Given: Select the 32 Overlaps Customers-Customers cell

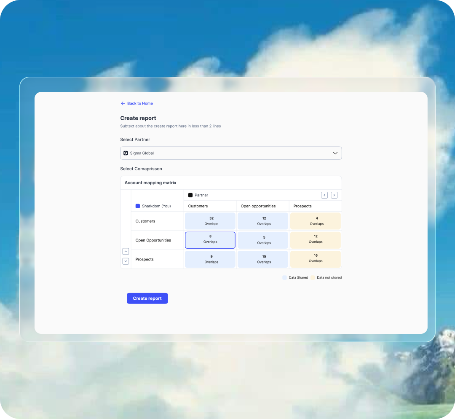Looking at the screenshot, I should coord(210,221).
